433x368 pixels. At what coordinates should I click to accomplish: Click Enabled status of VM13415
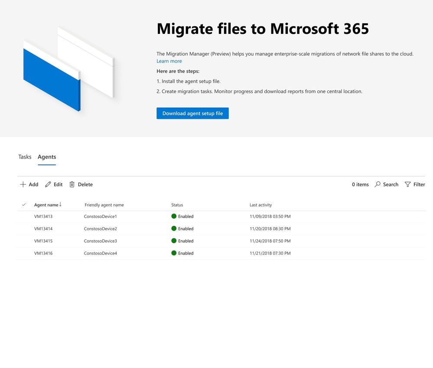(182, 241)
